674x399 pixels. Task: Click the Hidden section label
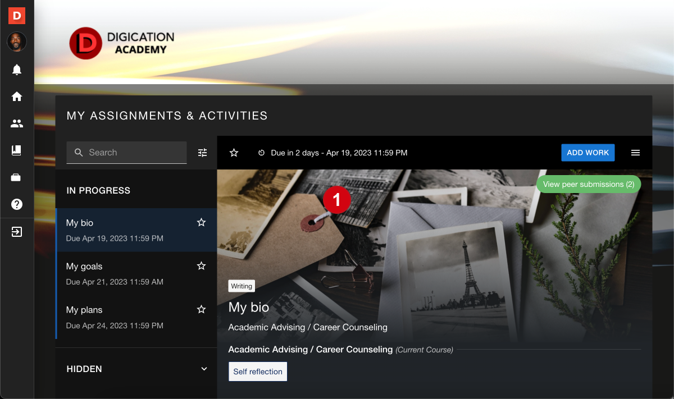(84, 369)
